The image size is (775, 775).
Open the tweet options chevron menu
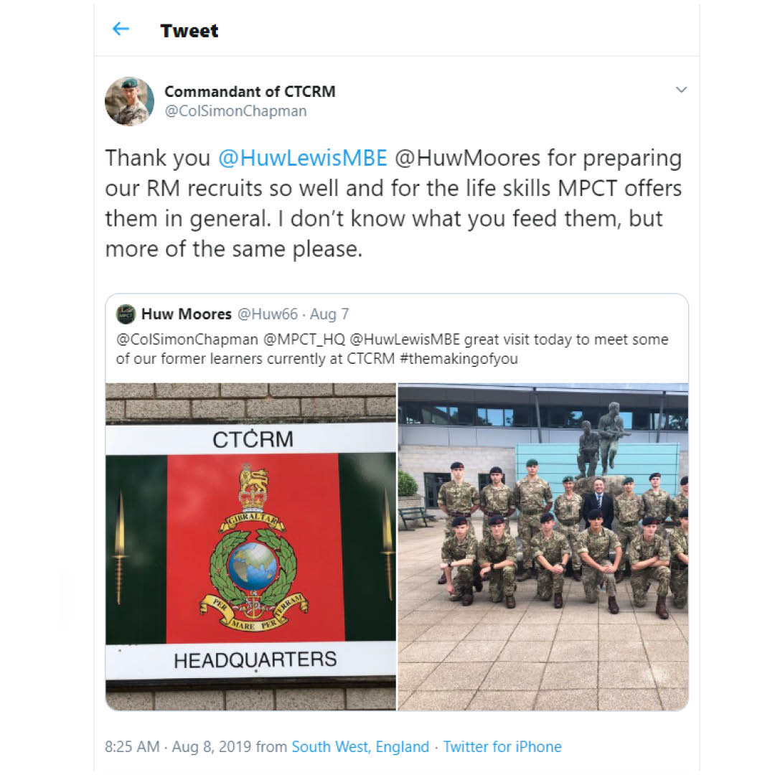pyautogui.click(x=681, y=90)
